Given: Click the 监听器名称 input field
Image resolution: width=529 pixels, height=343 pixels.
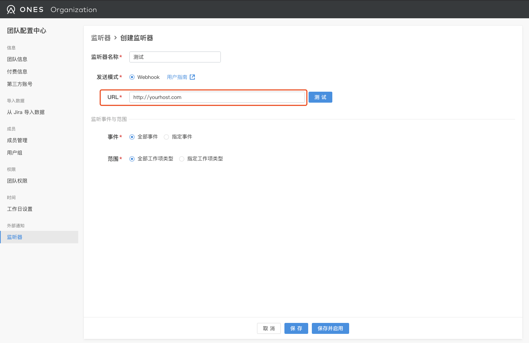Looking at the screenshot, I should click(175, 57).
